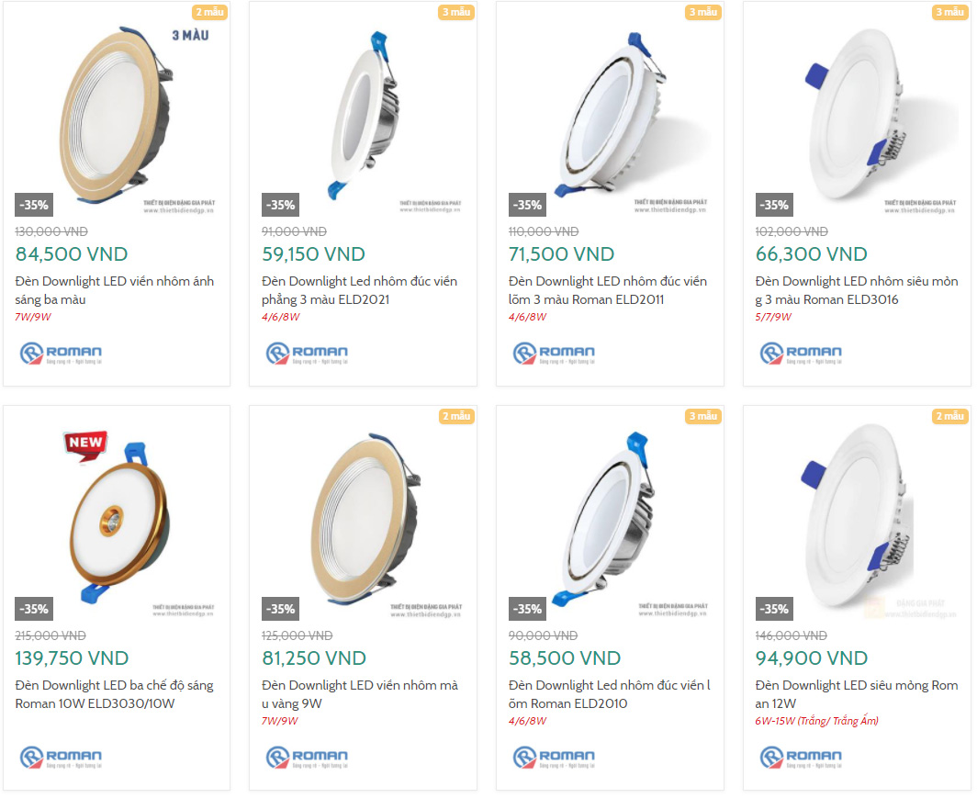The width and height of the screenshot is (977, 798).
Task: Click the NEW badge on ELD3030 lamp
Action: pyautogui.click(x=84, y=444)
